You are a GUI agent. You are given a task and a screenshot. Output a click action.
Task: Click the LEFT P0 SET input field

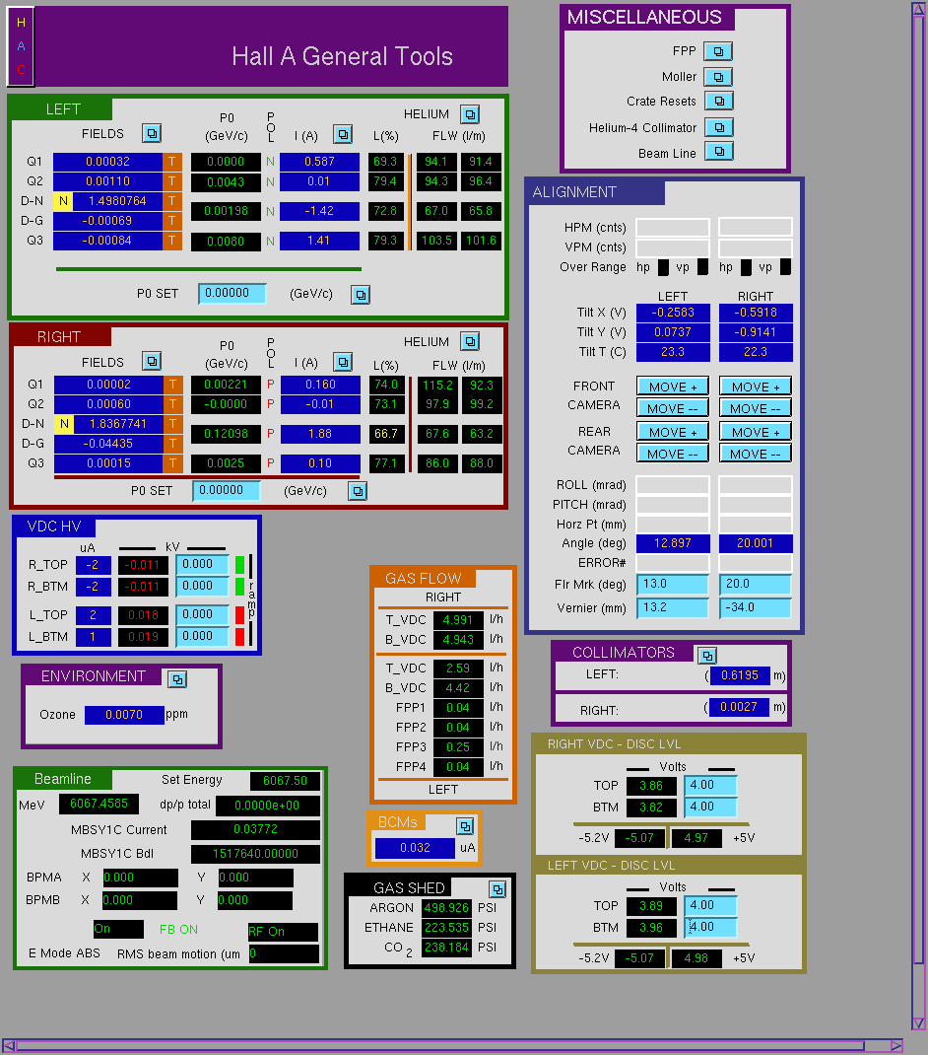point(232,294)
